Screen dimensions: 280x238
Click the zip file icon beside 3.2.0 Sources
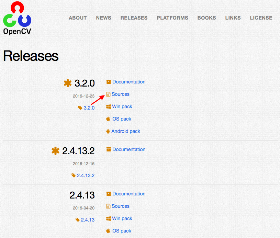108,94
